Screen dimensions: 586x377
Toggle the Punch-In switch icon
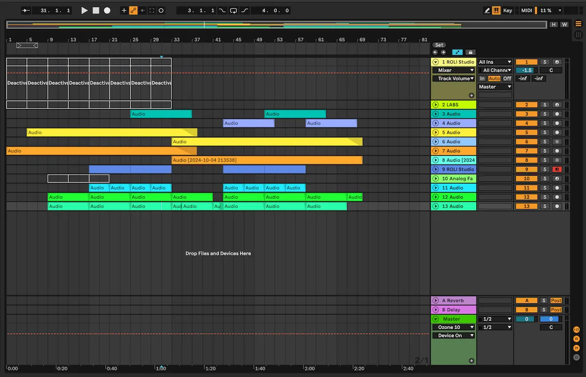pos(223,10)
